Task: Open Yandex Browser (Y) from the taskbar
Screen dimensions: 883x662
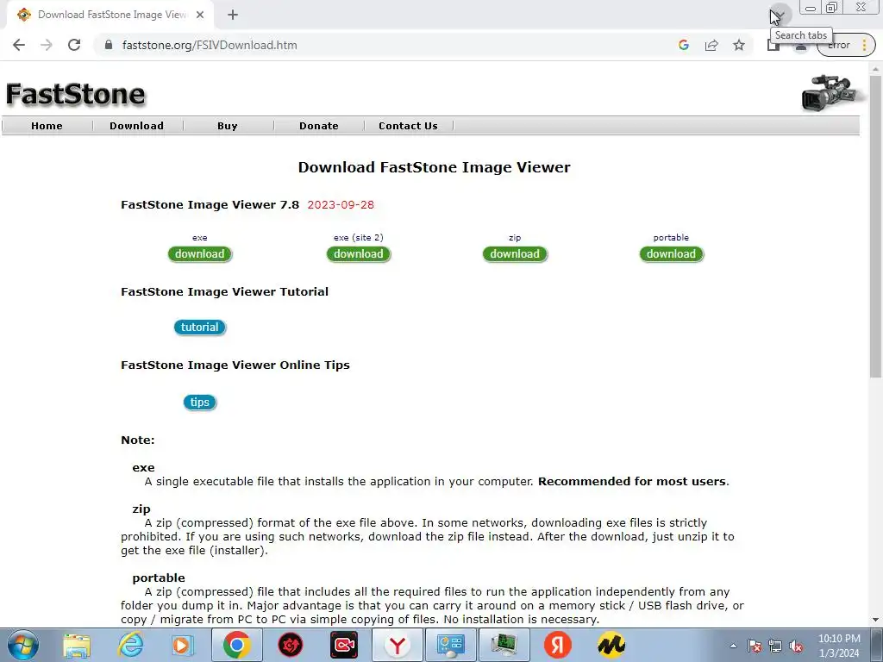Action: (x=398, y=645)
